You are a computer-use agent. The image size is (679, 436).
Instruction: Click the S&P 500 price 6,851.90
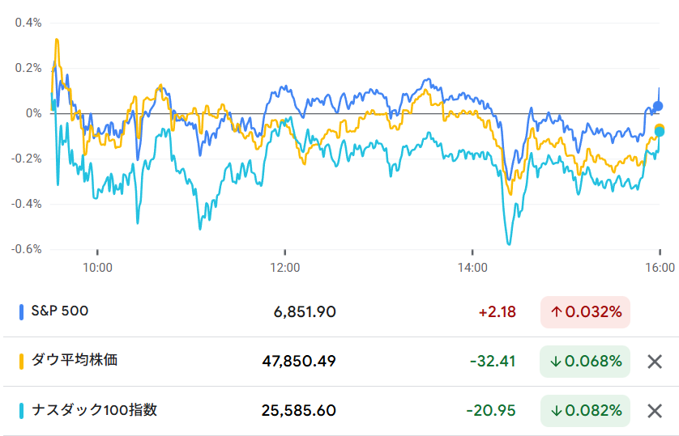(x=305, y=312)
